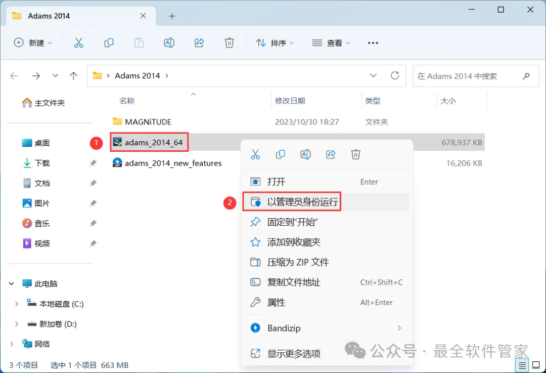Screen dimensions: 546x373
Task: Sort by the 大小 column header
Action: click(448, 101)
